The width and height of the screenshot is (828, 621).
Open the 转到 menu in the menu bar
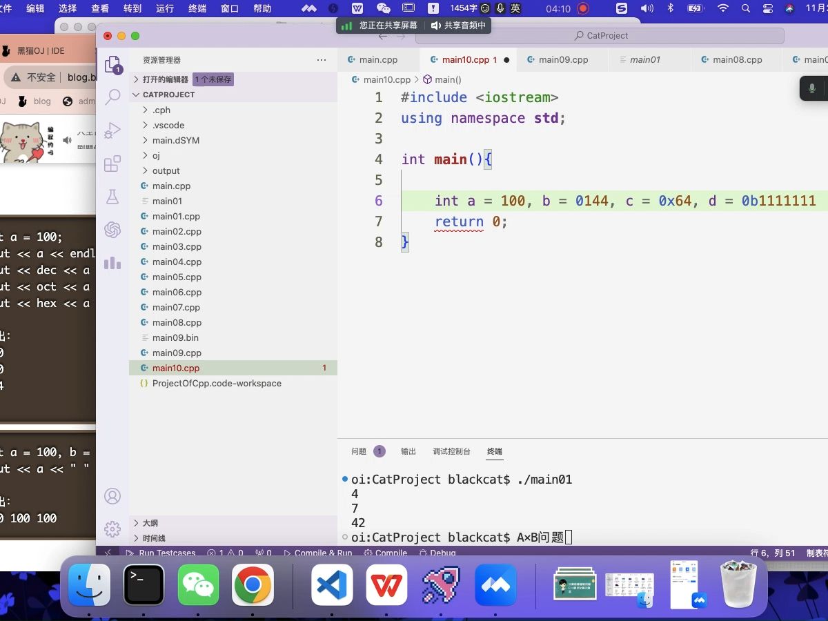(131, 8)
